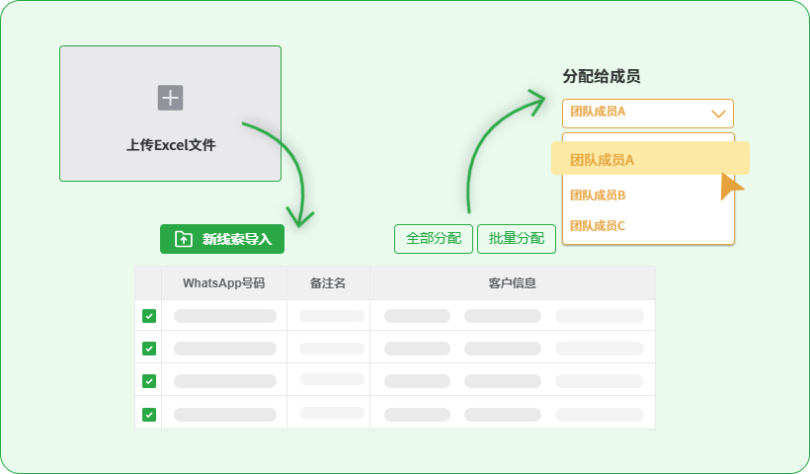Click the upload icon on 新线索导入 button
The image size is (810, 474).
(184, 239)
